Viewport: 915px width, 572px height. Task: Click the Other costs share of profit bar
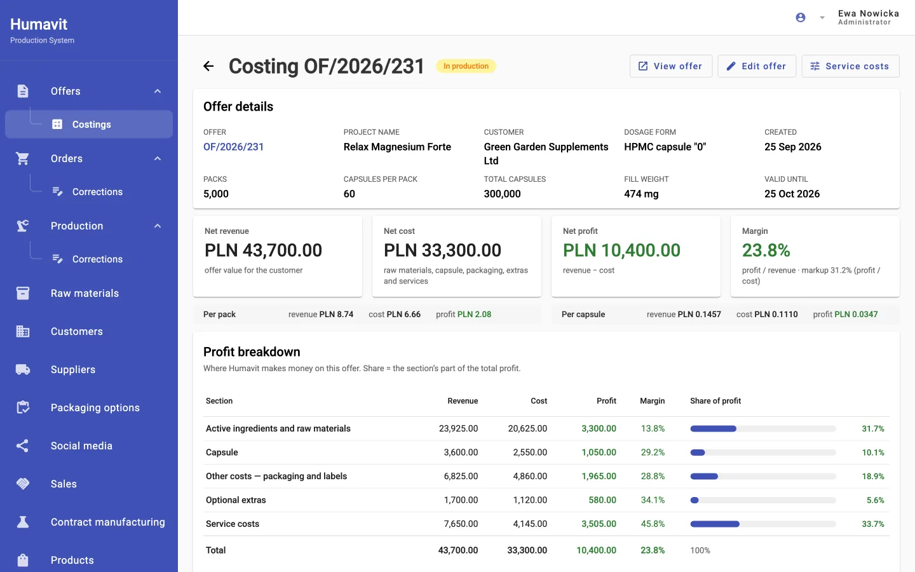click(x=763, y=477)
